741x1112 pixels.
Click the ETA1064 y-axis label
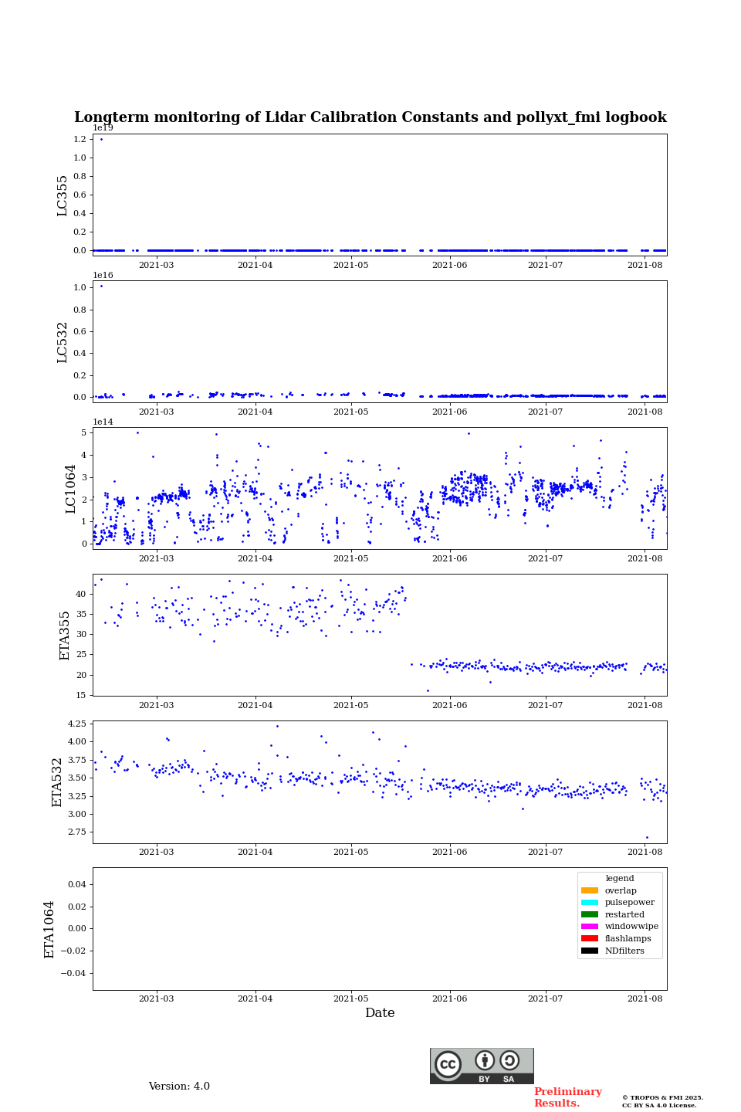[x=49, y=929]
